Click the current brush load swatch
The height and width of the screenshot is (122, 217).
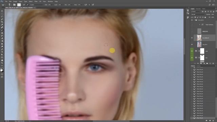19,5
